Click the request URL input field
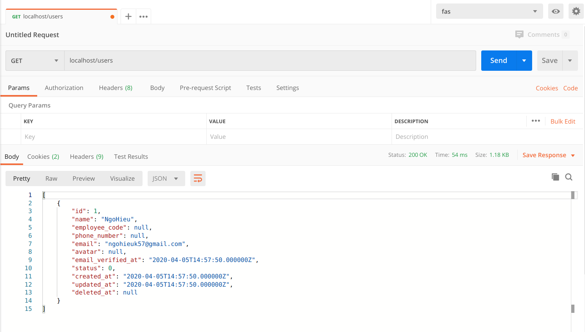The height and width of the screenshot is (332, 585). 270,61
